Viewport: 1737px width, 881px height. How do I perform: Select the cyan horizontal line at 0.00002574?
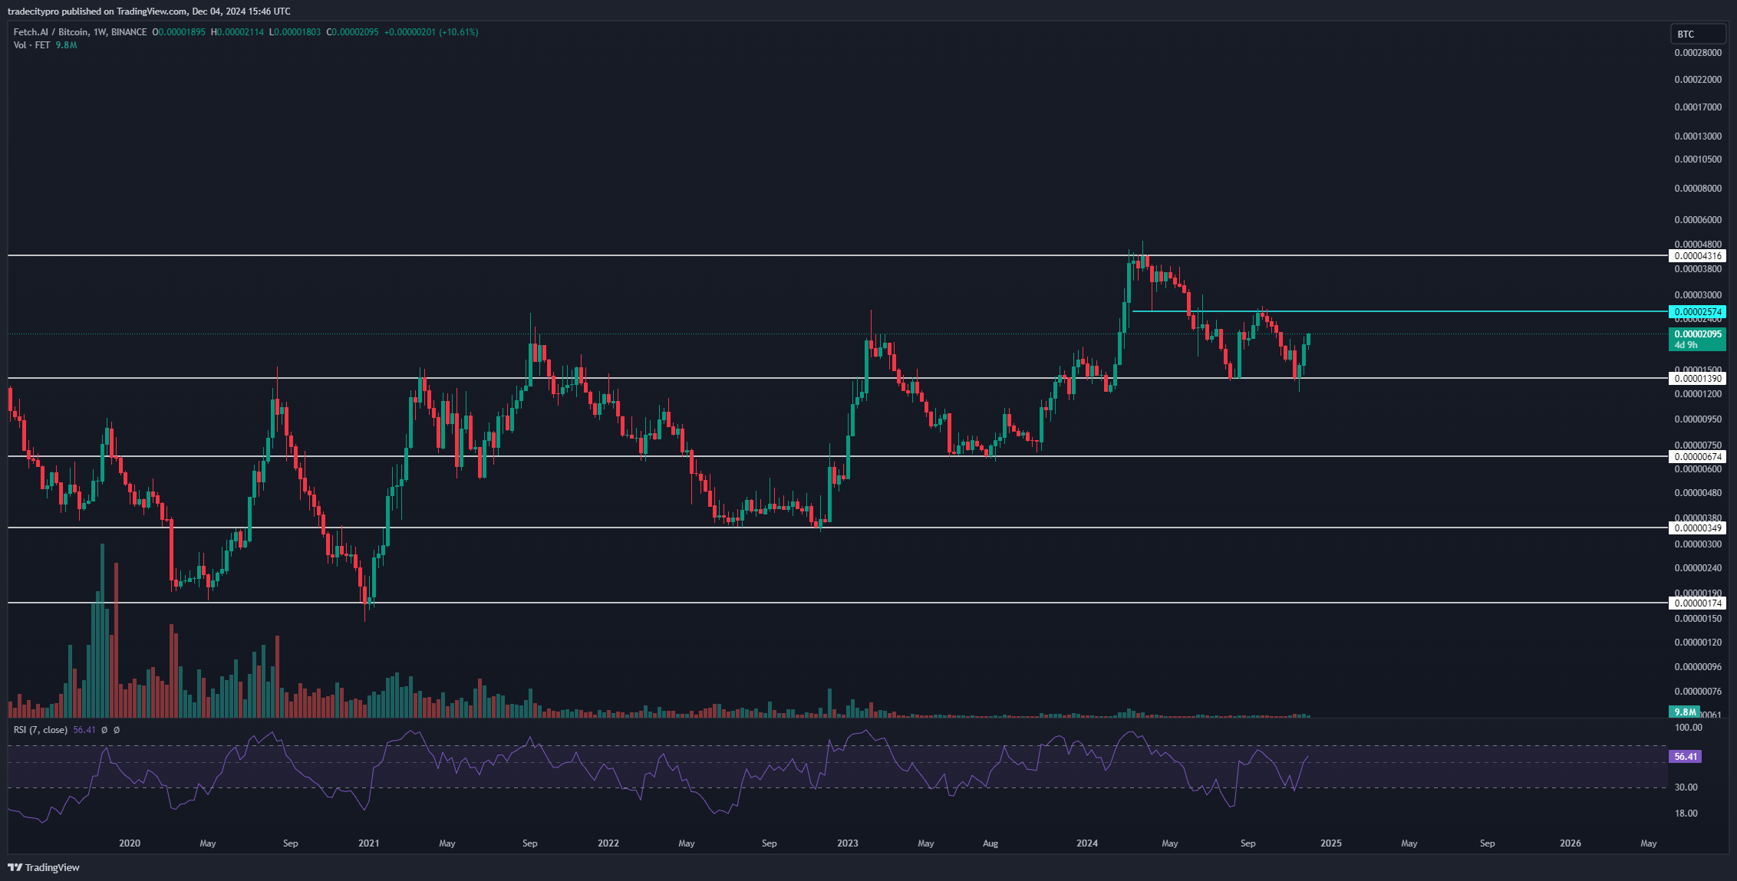pyautogui.click(x=1400, y=311)
